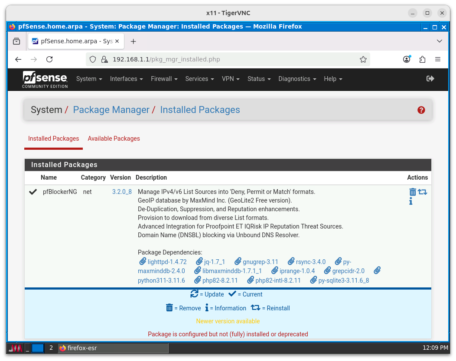Switch to the Available Packages tab

pos(114,139)
